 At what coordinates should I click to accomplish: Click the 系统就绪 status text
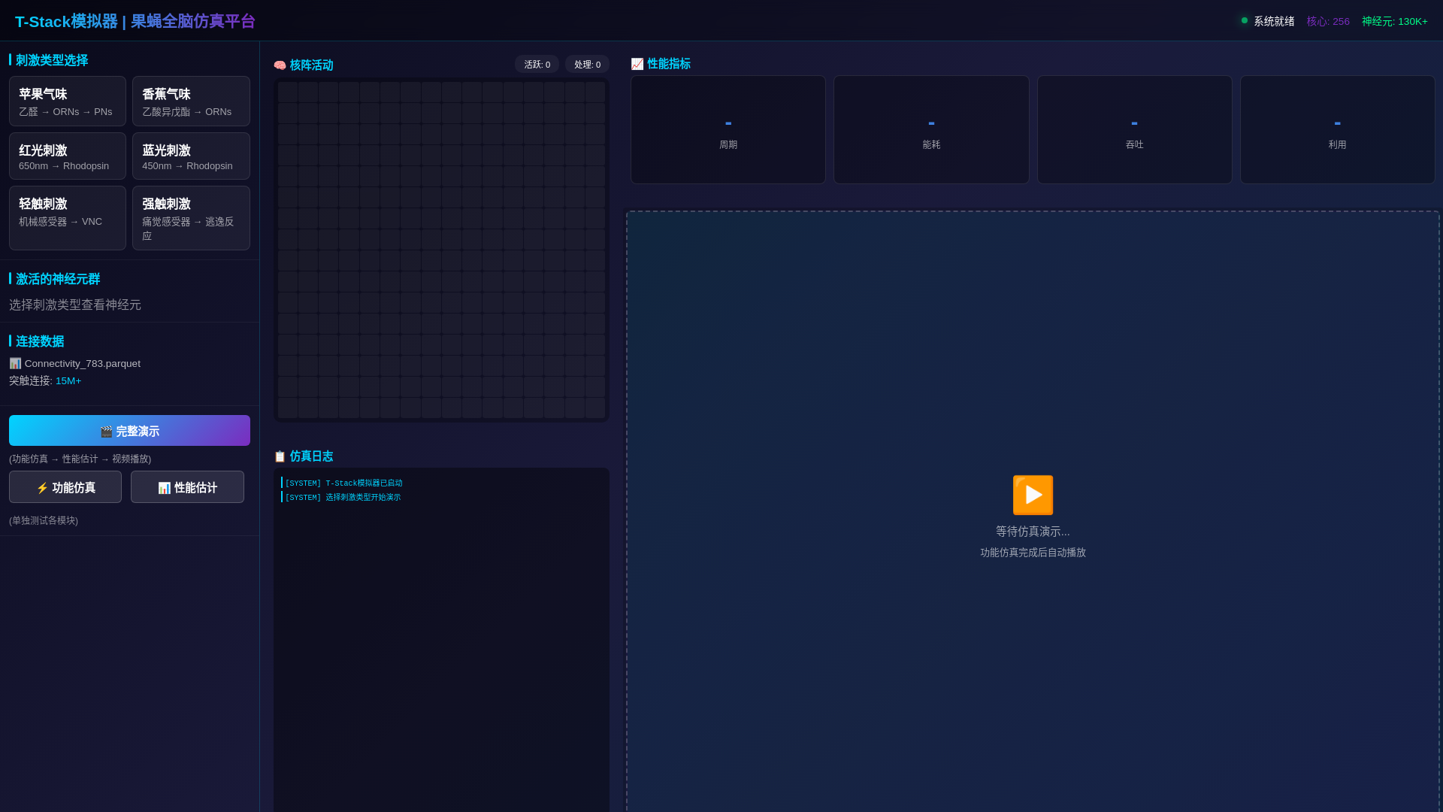(x=1274, y=22)
